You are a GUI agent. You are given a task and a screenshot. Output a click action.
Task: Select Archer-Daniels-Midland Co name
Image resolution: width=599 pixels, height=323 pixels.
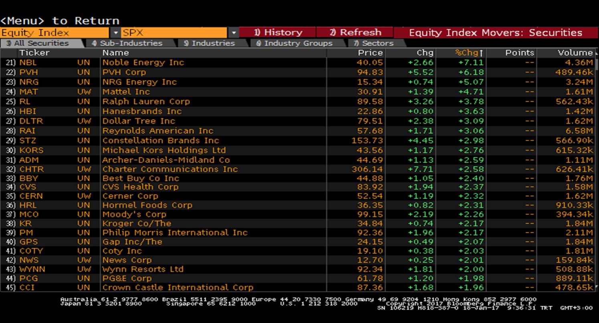(x=166, y=160)
